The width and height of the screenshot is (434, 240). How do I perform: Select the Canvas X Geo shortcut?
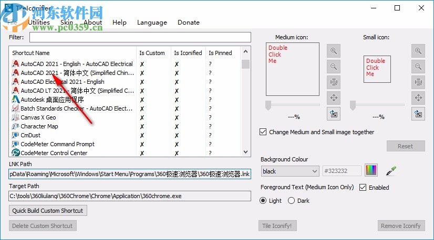click(38, 117)
